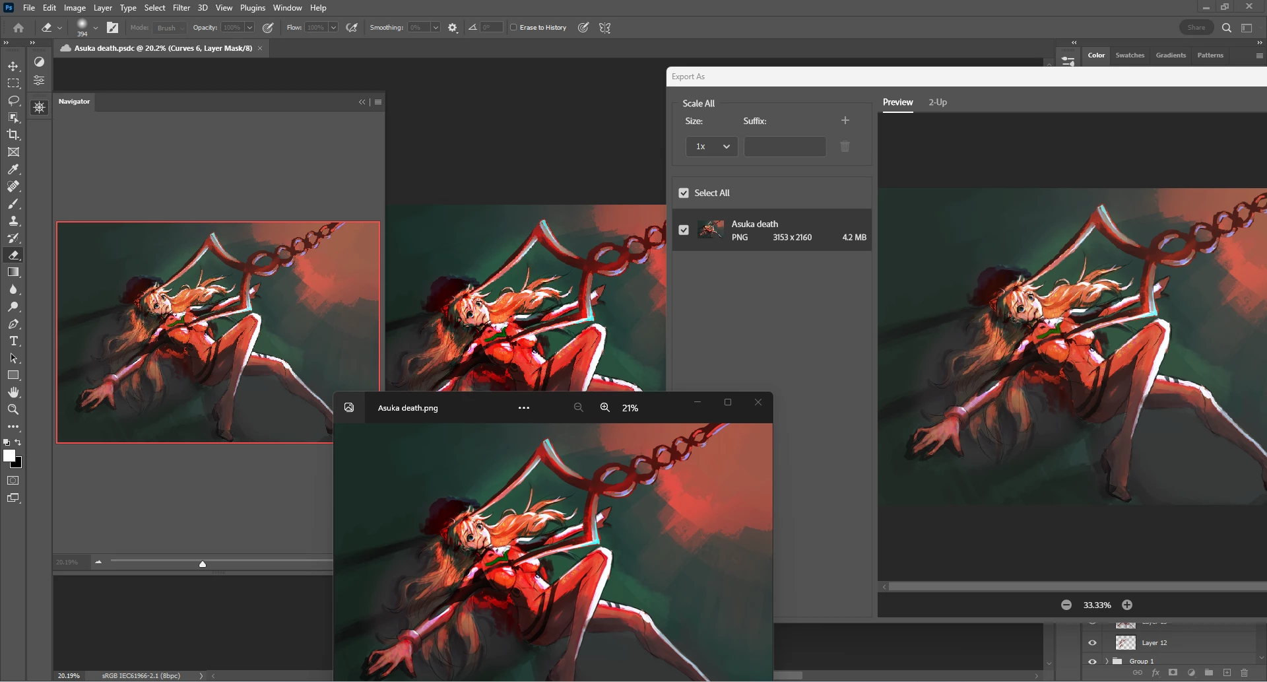This screenshot has width=1267, height=682.
Task: Uncheck the Asuka death asset checkbox
Action: [x=684, y=230]
